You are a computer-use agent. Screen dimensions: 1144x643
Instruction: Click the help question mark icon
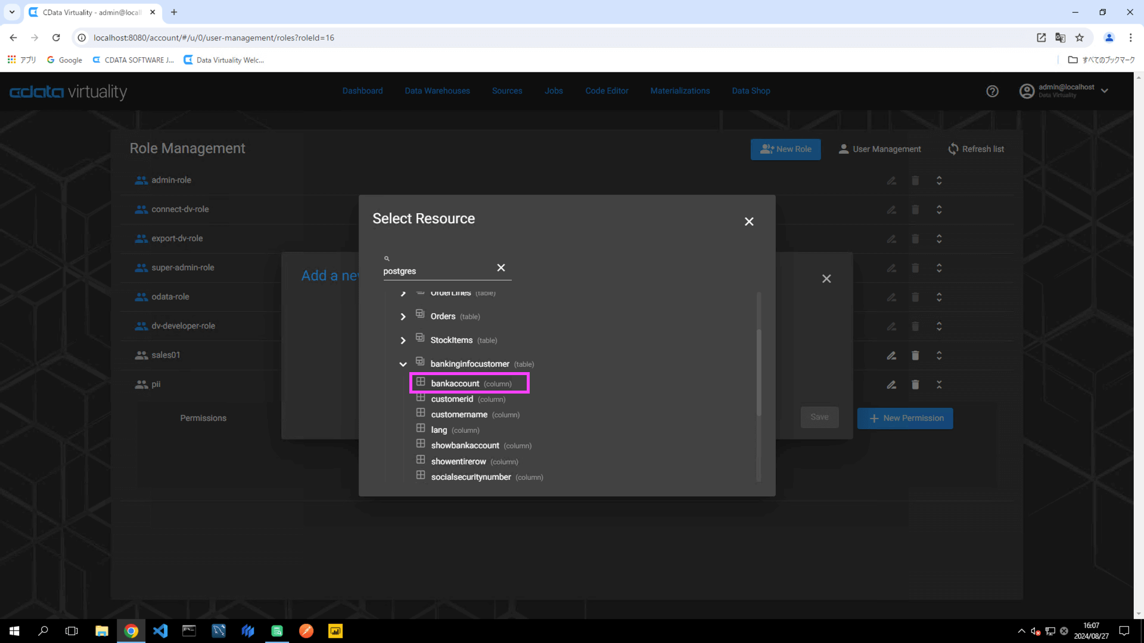point(992,91)
